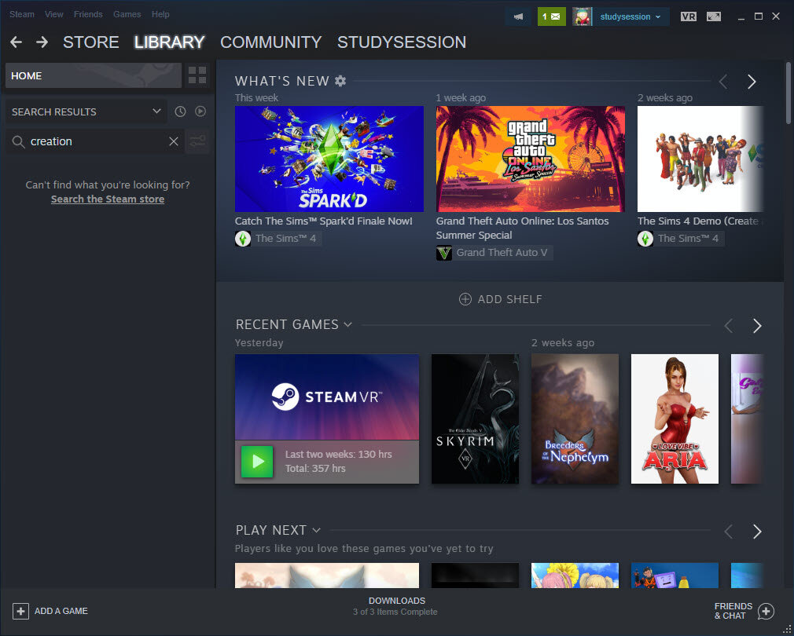The image size is (794, 636).
Task: Sort by recent activity clock icon
Action: [x=180, y=111]
